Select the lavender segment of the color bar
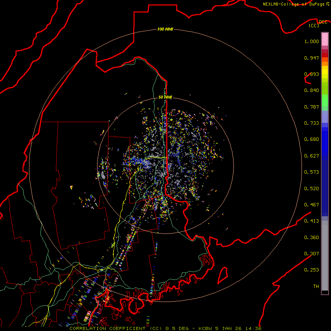 coord(325,117)
